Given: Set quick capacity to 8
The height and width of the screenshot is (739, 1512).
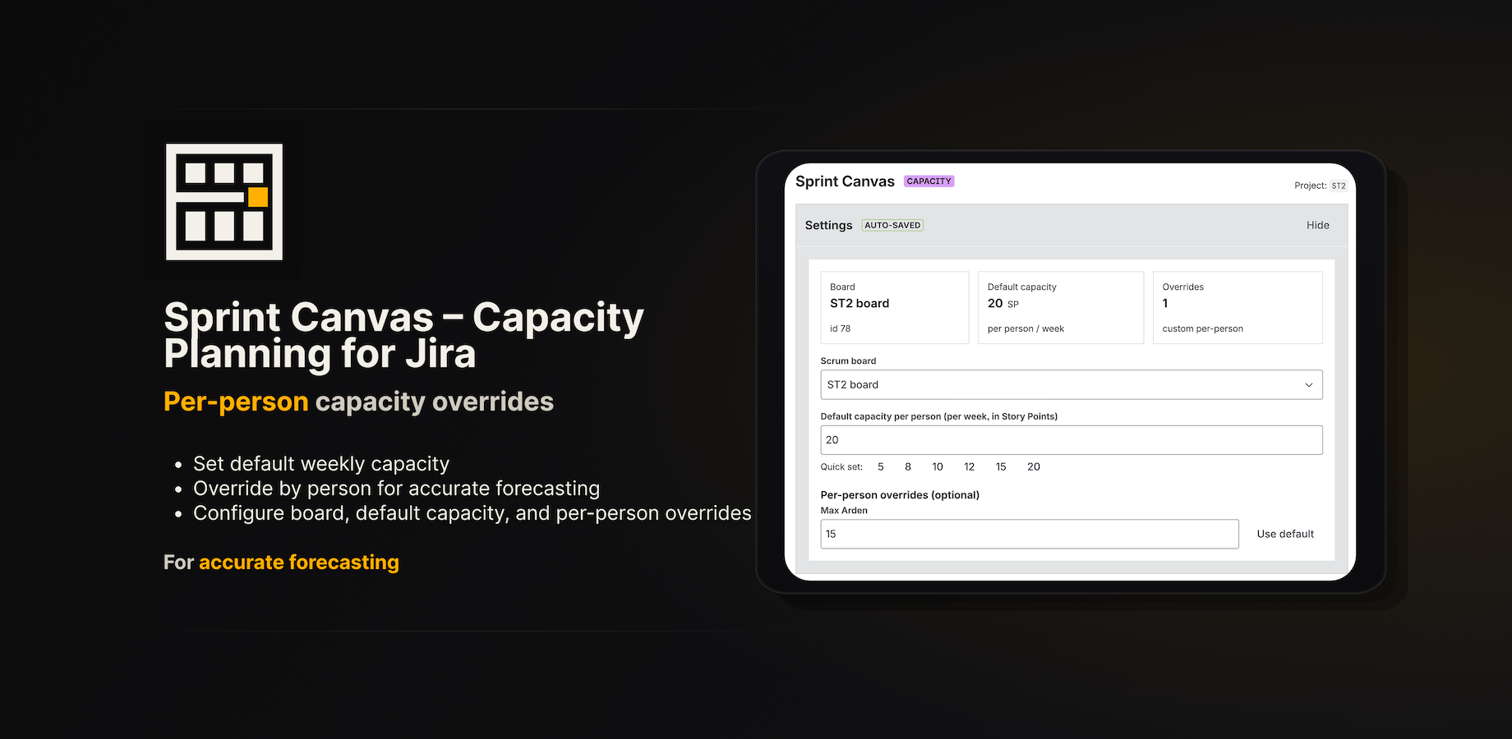Looking at the screenshot, I should [x=907, y=466].
